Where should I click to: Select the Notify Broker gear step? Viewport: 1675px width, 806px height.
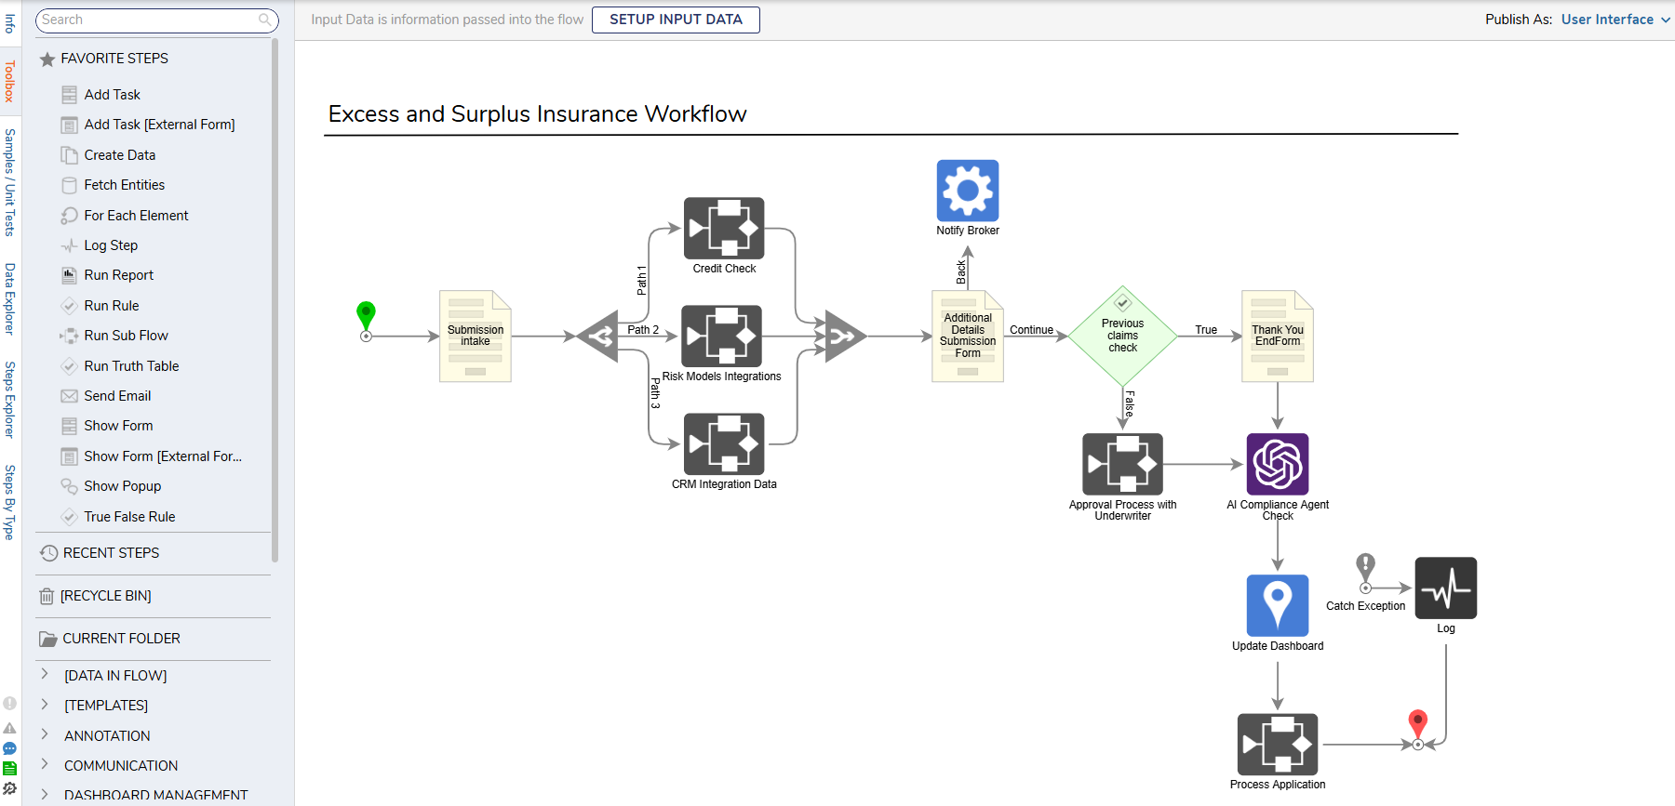tap(968, 191)
